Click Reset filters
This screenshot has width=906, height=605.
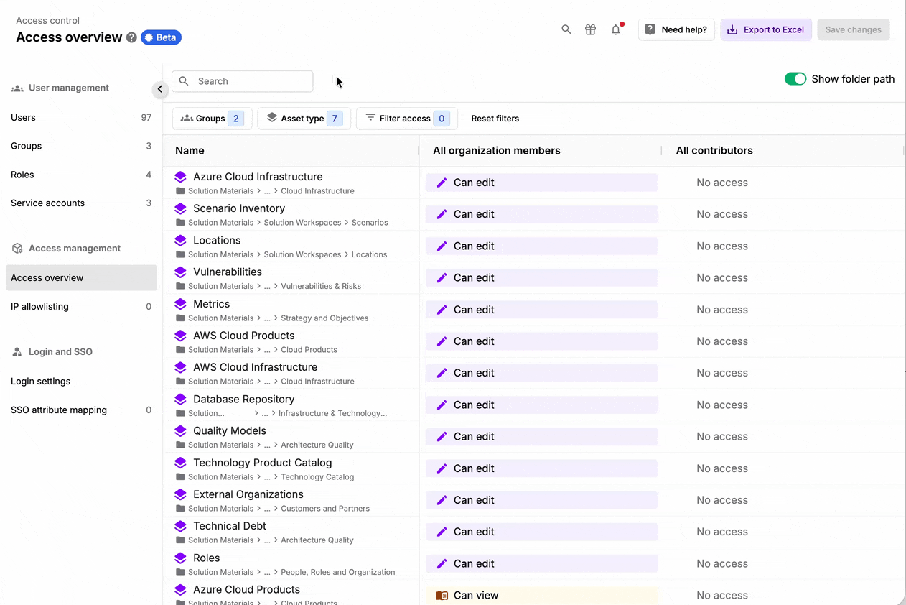[495, 118]
